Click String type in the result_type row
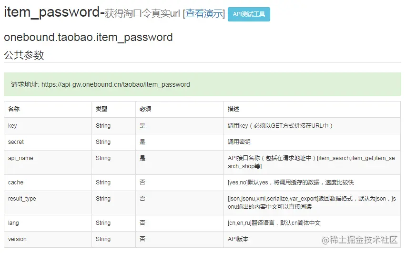406x253 pixels. (103, 199)
